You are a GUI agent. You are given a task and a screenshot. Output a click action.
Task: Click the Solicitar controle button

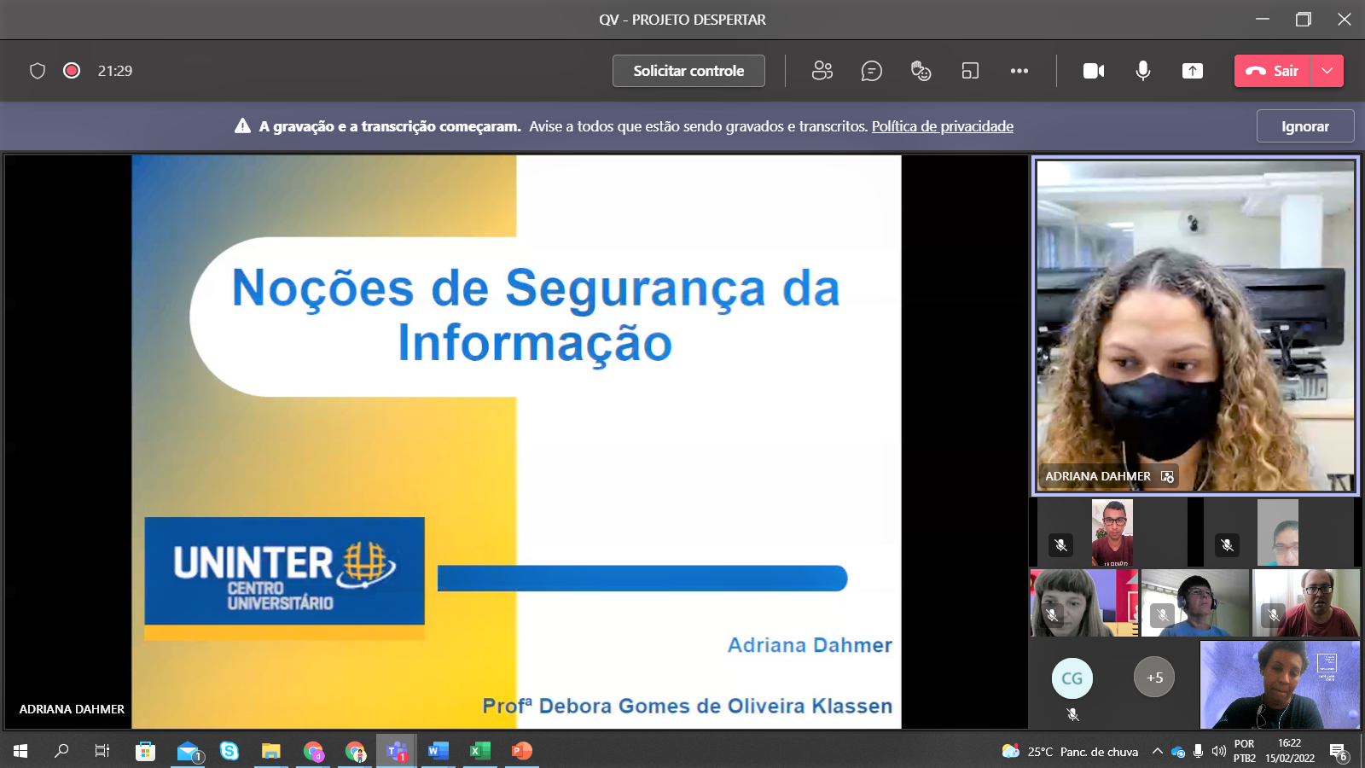click(688, 71)
